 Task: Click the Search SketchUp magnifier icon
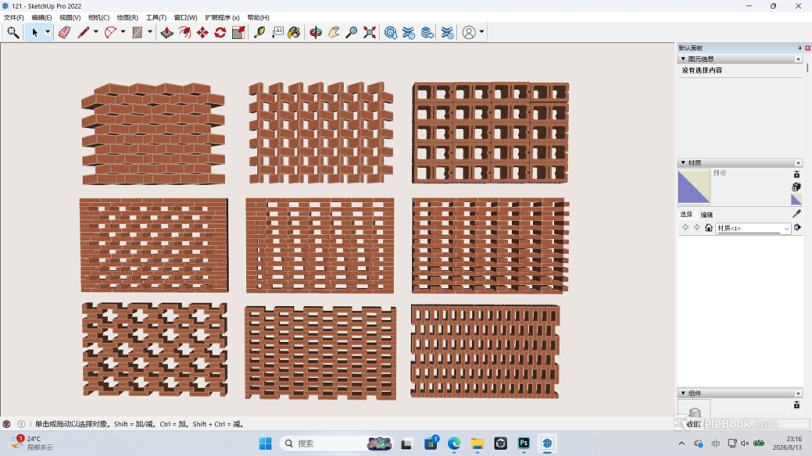click(x=13, y=33)
